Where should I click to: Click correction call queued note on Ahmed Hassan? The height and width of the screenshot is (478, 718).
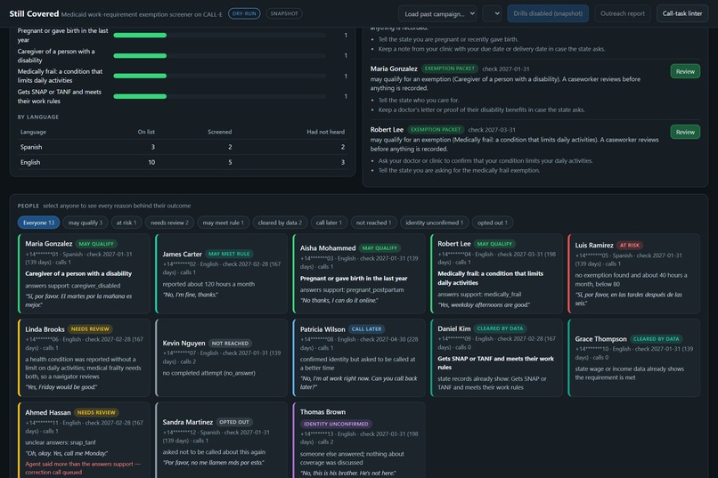83,468
